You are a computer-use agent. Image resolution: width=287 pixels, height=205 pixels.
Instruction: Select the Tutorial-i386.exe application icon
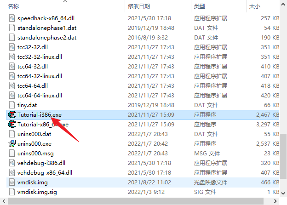pos(12,115)
